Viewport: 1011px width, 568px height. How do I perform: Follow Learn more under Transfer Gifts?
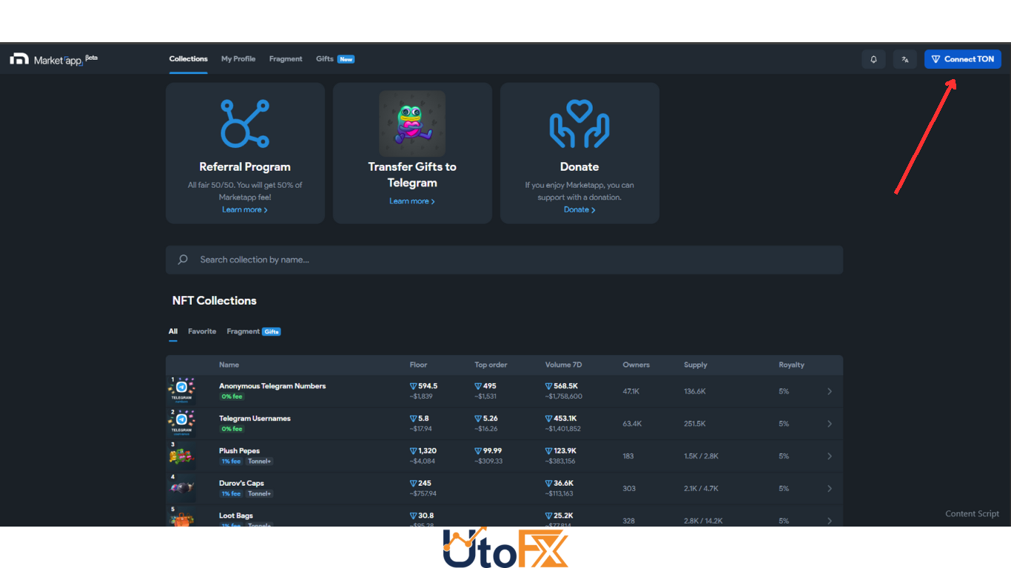412,201
